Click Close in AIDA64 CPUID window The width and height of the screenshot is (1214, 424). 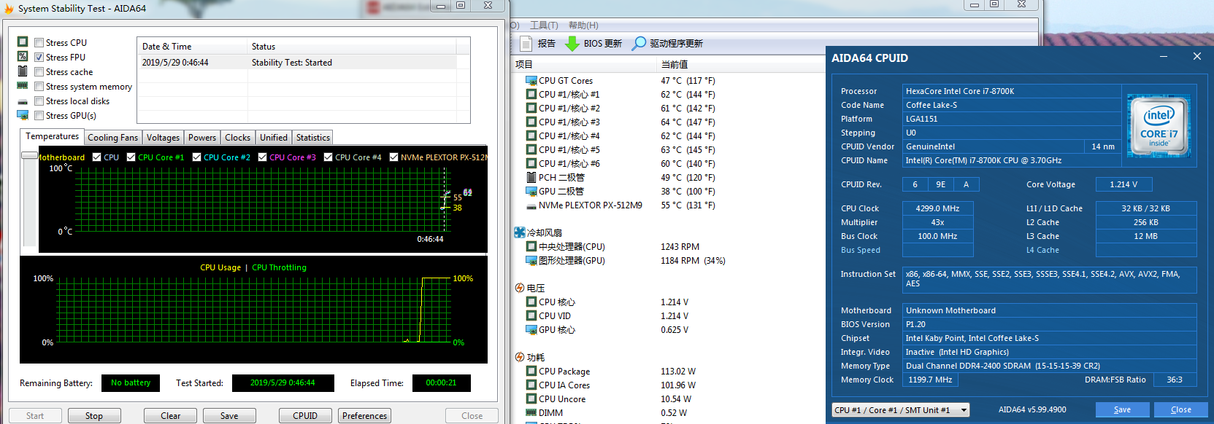point(1180,409)
